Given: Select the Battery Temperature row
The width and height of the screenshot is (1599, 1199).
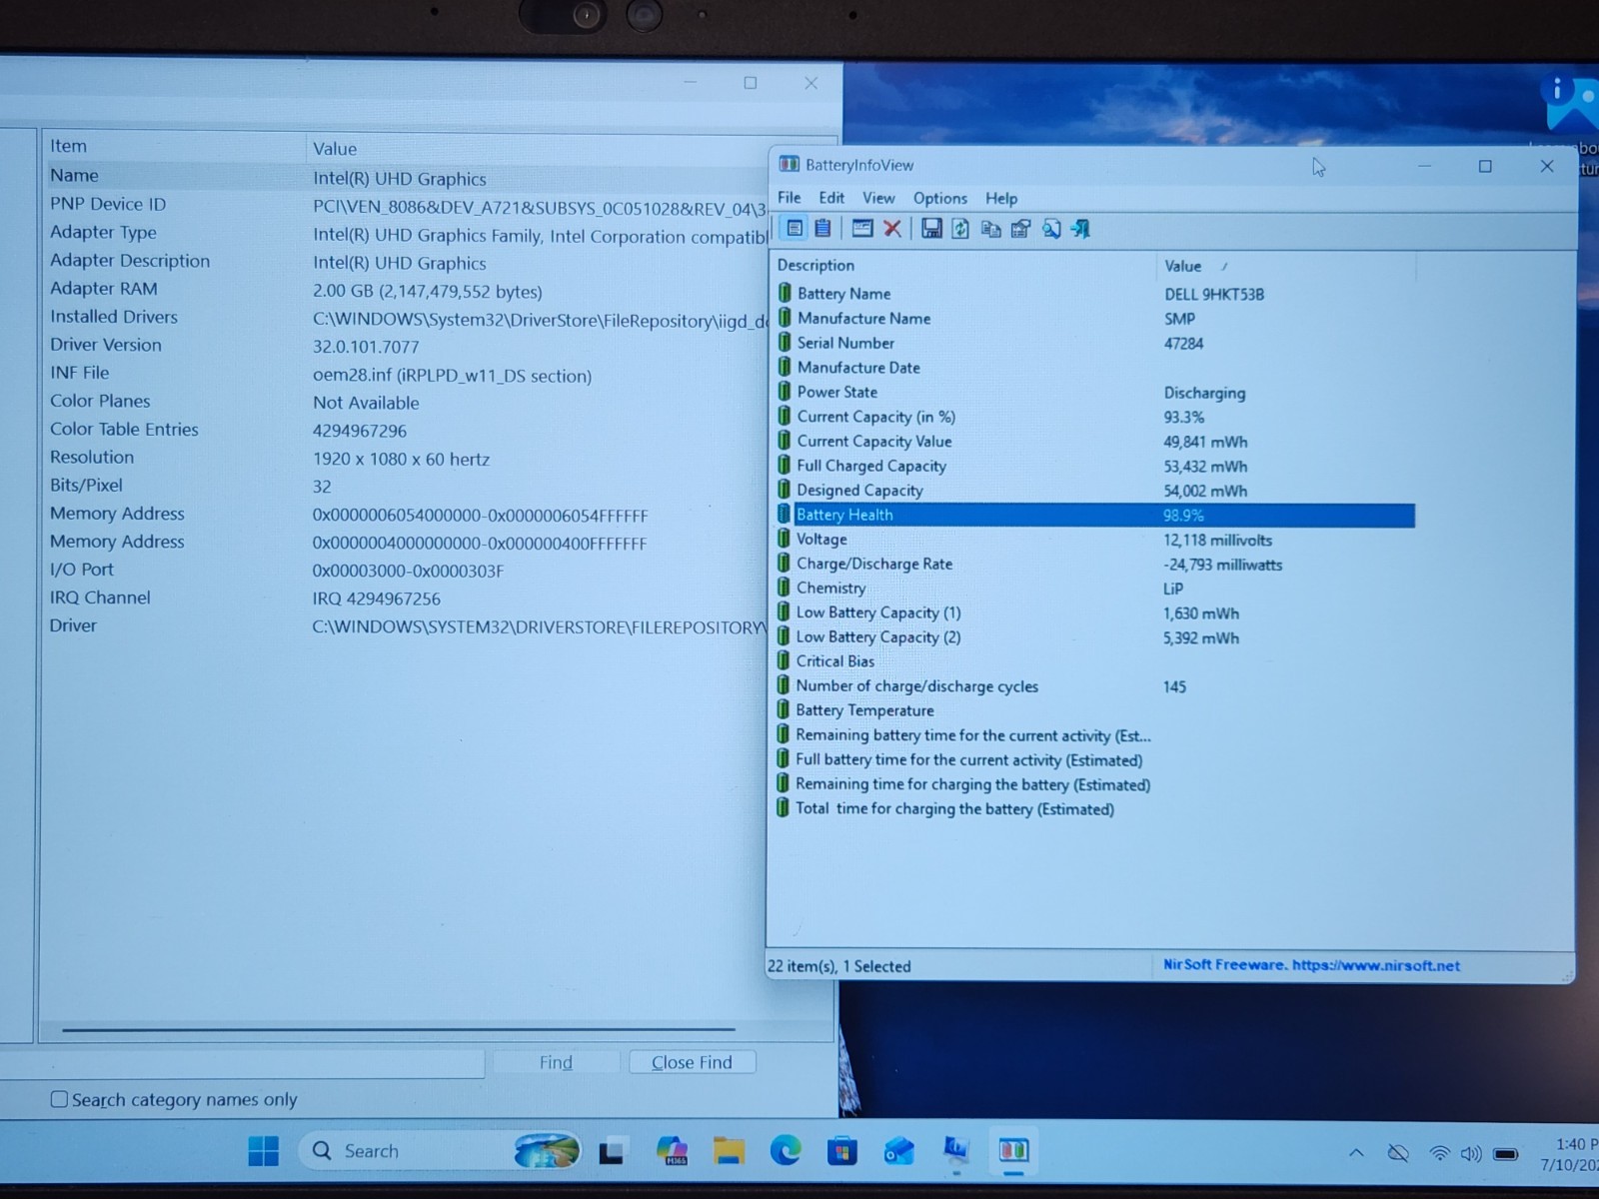Looking at the screenshot, I should 1094,710.
